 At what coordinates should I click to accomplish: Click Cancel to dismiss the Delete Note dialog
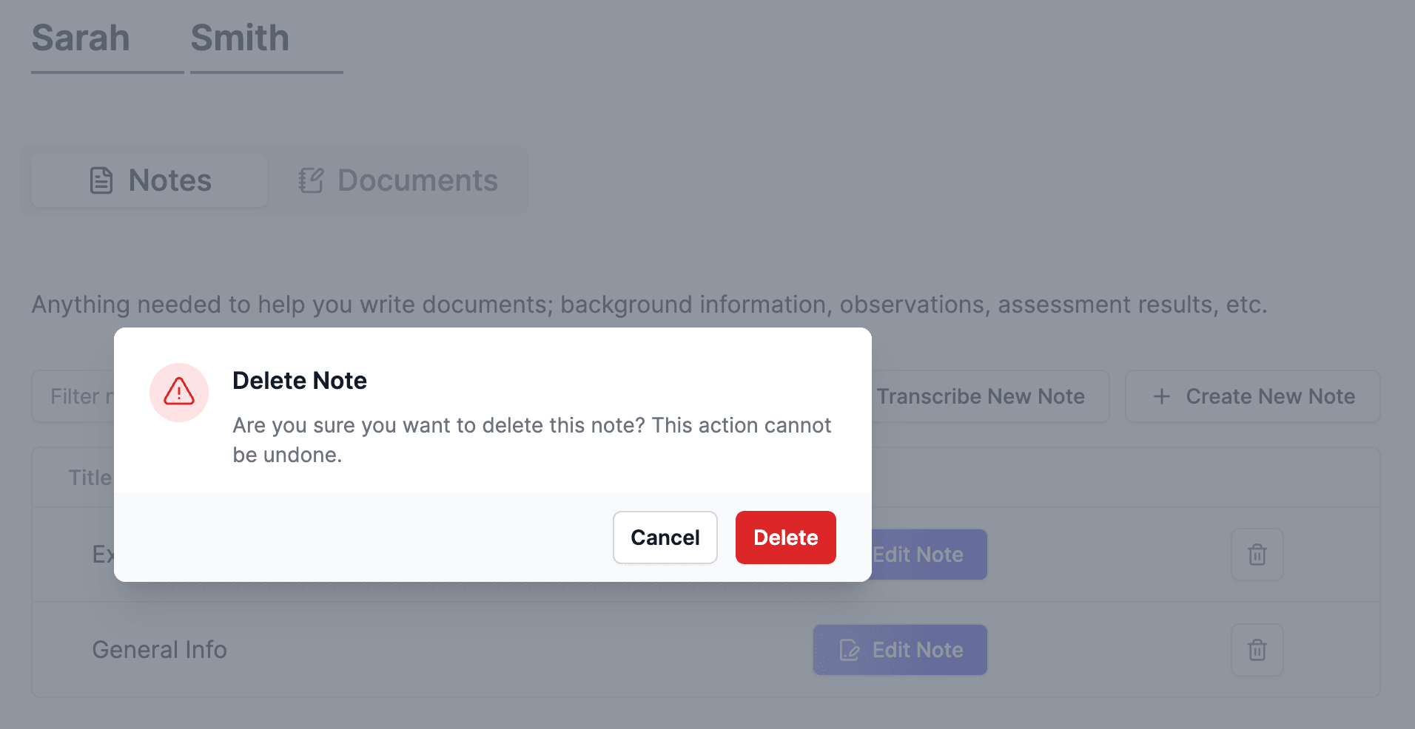[664, 538]
